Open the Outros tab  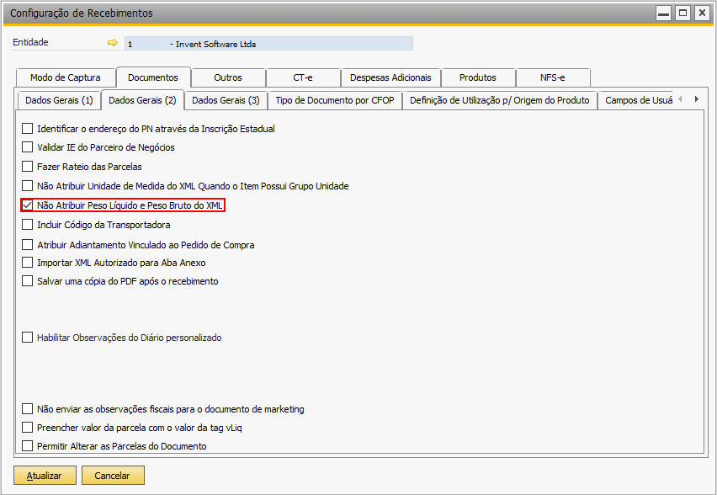(228, 77)
